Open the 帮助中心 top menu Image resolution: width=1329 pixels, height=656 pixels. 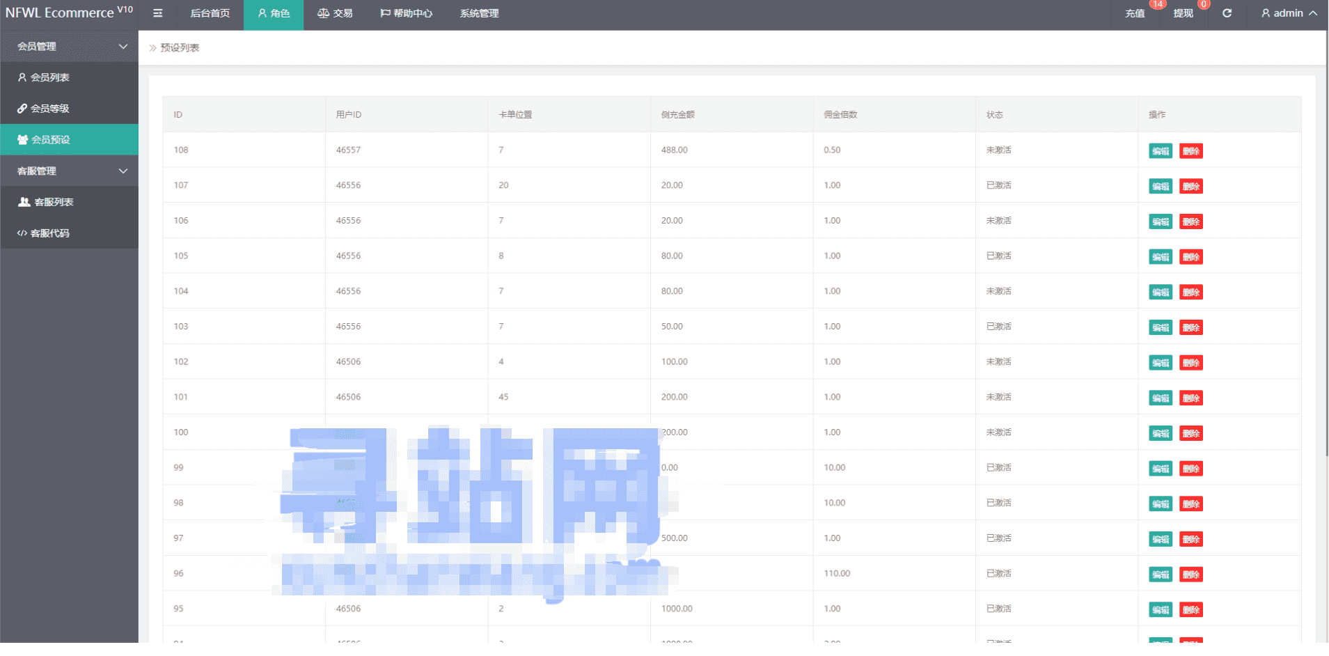[407, 13]
